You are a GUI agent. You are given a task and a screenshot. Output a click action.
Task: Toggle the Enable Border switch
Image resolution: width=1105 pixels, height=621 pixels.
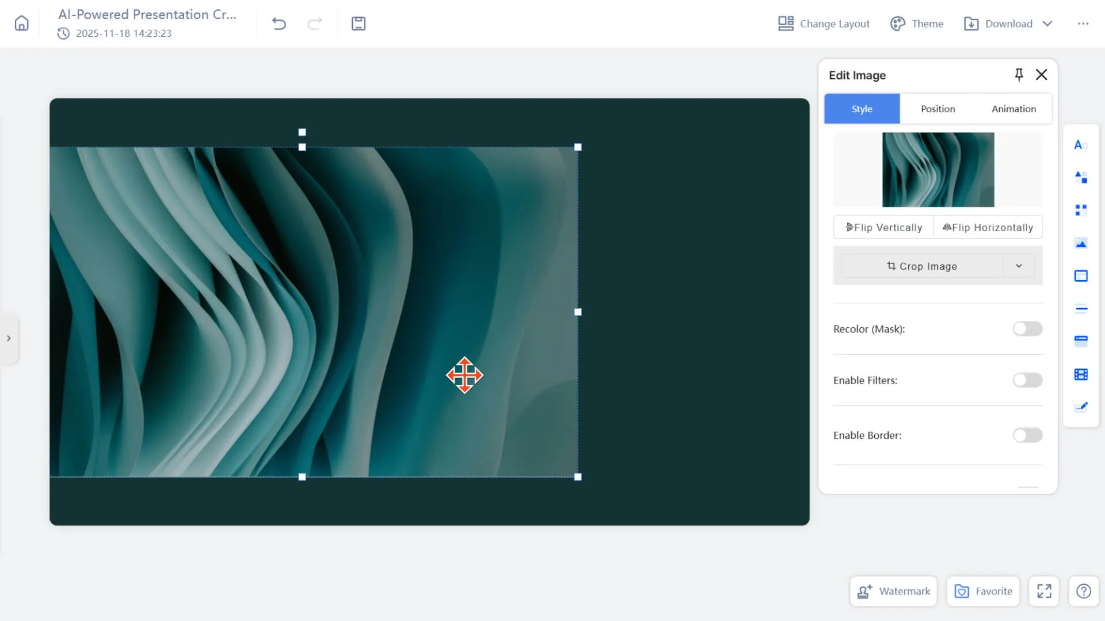[1027, 435]
